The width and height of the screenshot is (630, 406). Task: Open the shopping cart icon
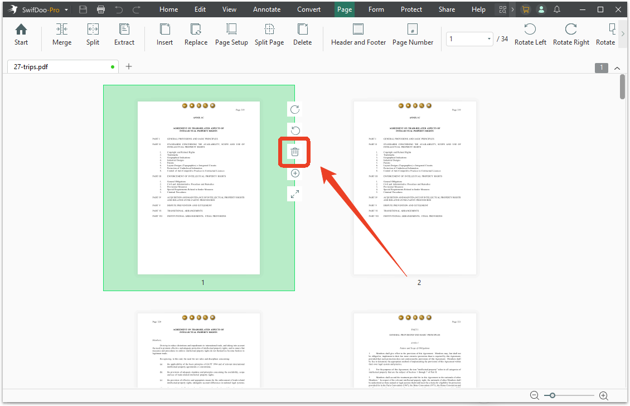point(526,9)
